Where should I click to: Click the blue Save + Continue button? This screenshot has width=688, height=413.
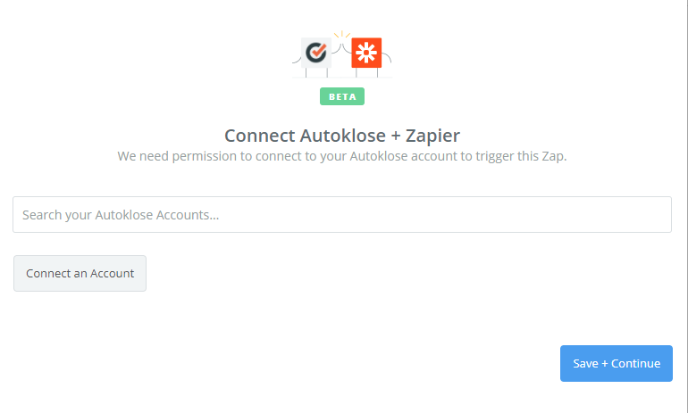tap(616, 364)
